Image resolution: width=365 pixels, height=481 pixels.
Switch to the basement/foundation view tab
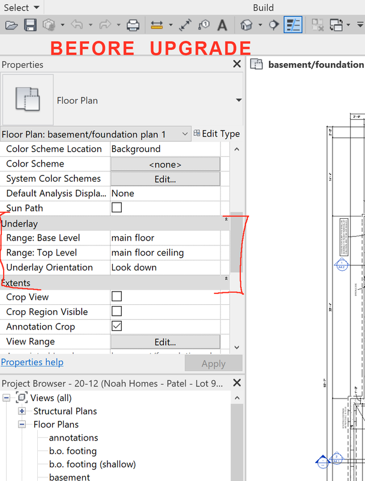pos(307,64)
